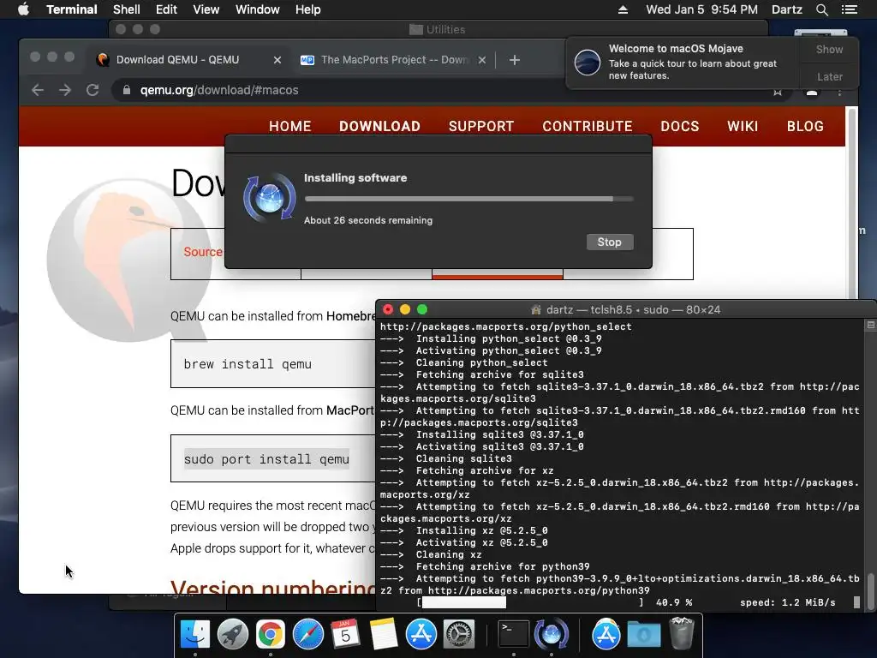This screenshot has height=658, width=877.
Task: Open the Window menu
Action: point(257,9)
